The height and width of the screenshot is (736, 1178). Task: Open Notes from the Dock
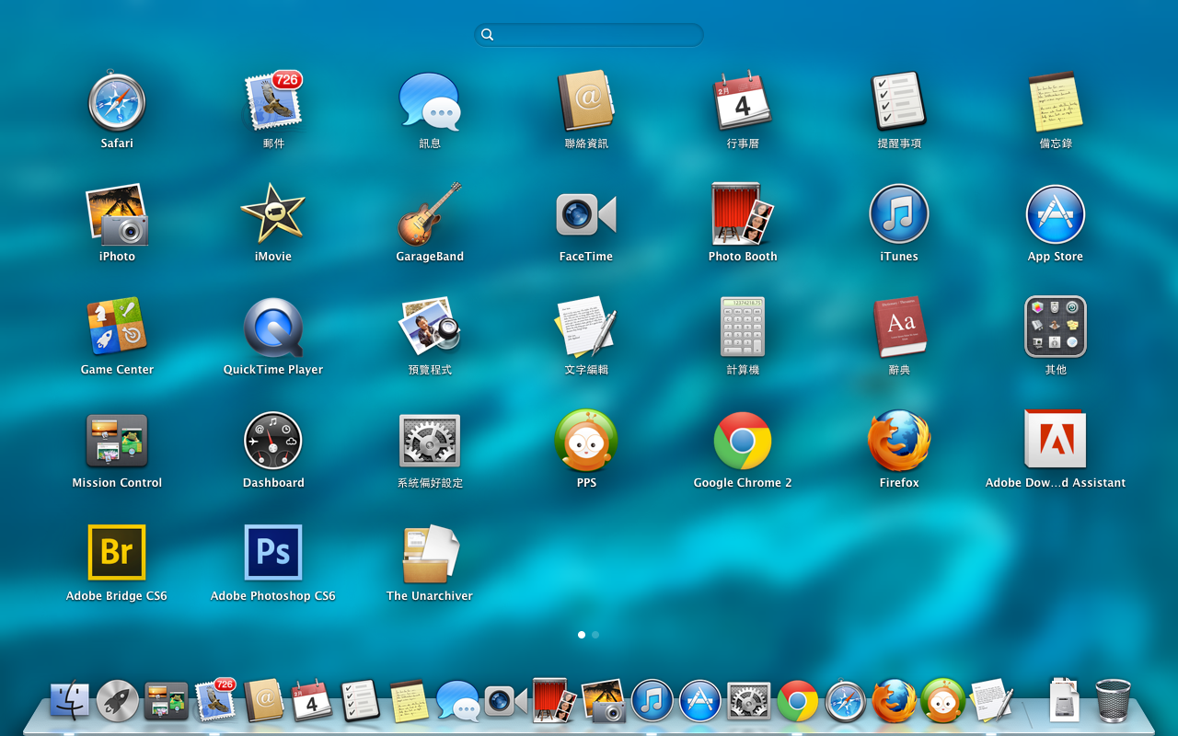409,701
